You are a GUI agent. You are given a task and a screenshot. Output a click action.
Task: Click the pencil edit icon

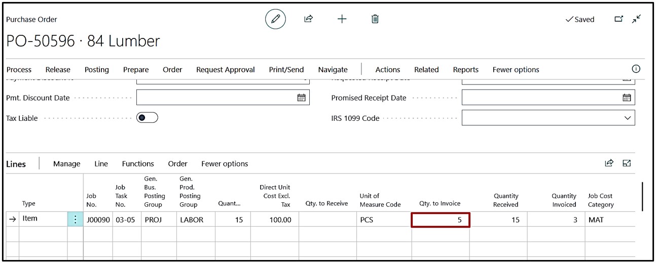point(275,19)
